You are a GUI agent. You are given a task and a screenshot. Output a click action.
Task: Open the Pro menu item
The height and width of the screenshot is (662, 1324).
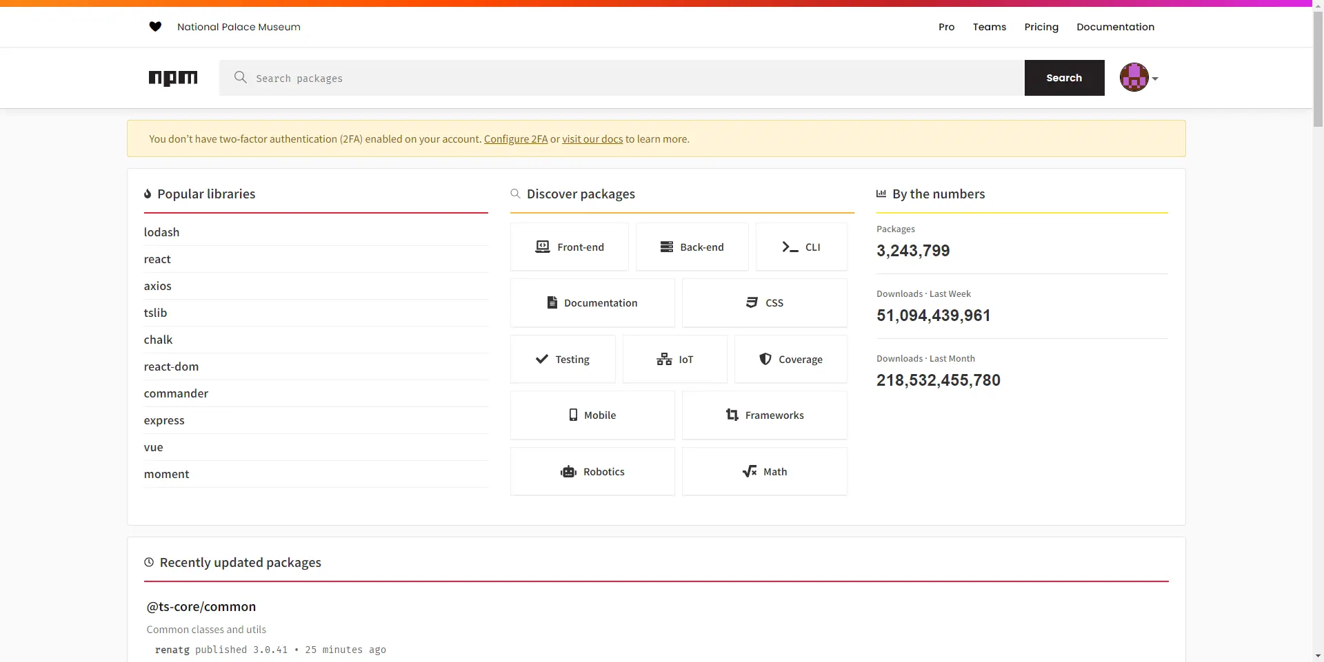[946, 27]
